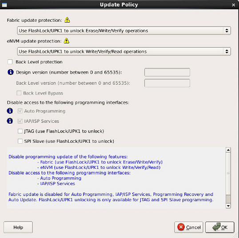Viewport: 239px width, 238px height.
Task: Click the Back Level version input field
Action: point(167,83)
